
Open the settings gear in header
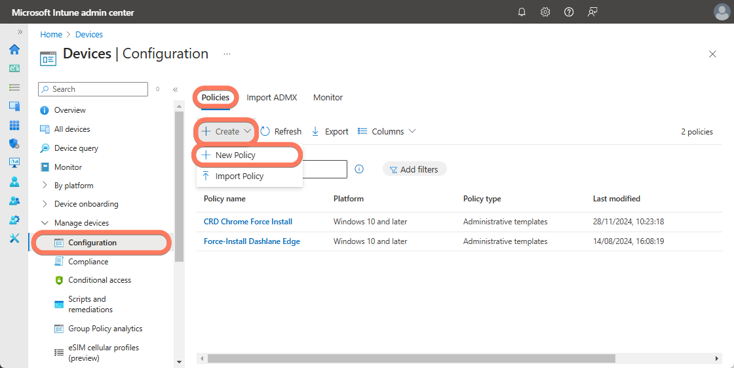[545, 12]
